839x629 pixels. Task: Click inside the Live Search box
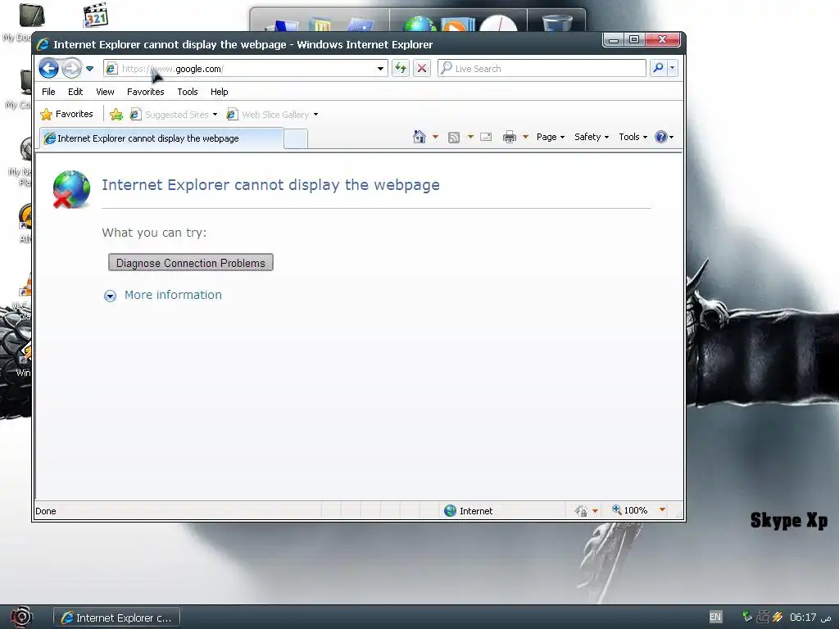click(x=542, y=69)
